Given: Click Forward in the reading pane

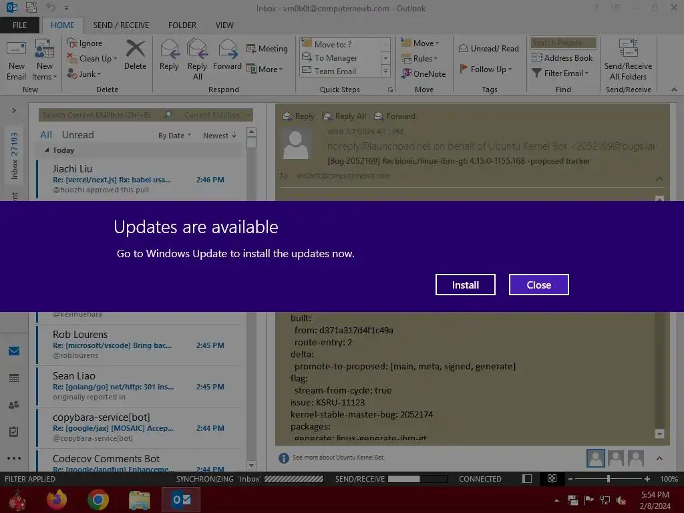Looking at the screenshot, I should 394,116.
